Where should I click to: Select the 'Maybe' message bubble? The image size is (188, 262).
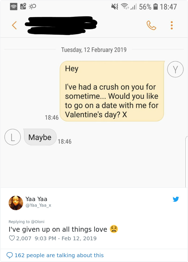(x=40, y=137)
